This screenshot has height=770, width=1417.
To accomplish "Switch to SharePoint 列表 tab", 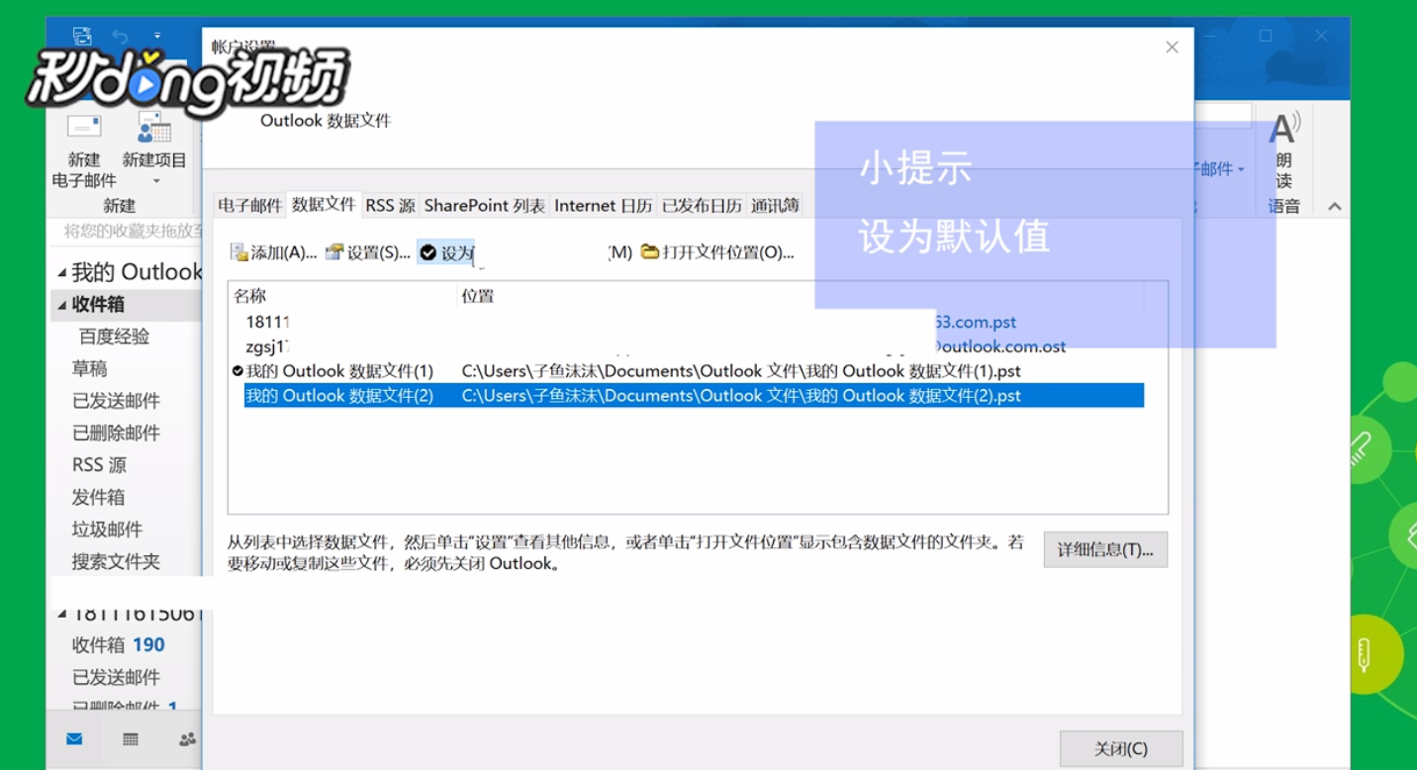I will click(x=485, y=205).
